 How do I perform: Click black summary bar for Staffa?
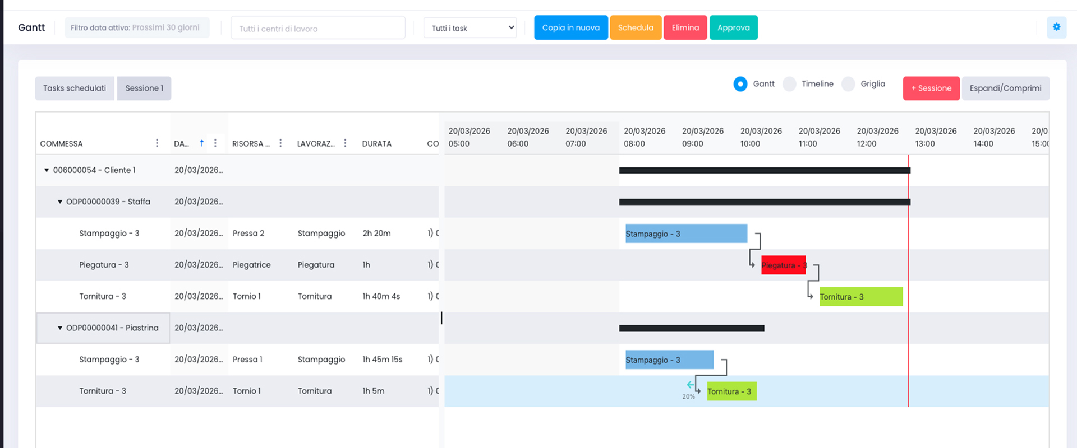(x=765, y=202)
